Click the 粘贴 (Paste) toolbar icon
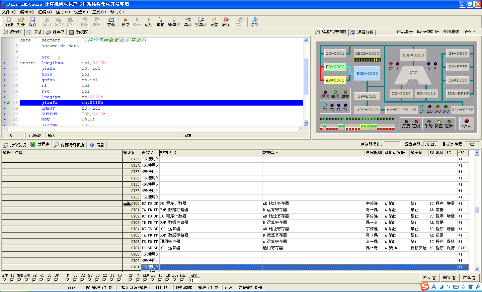 tap(70, 22)
